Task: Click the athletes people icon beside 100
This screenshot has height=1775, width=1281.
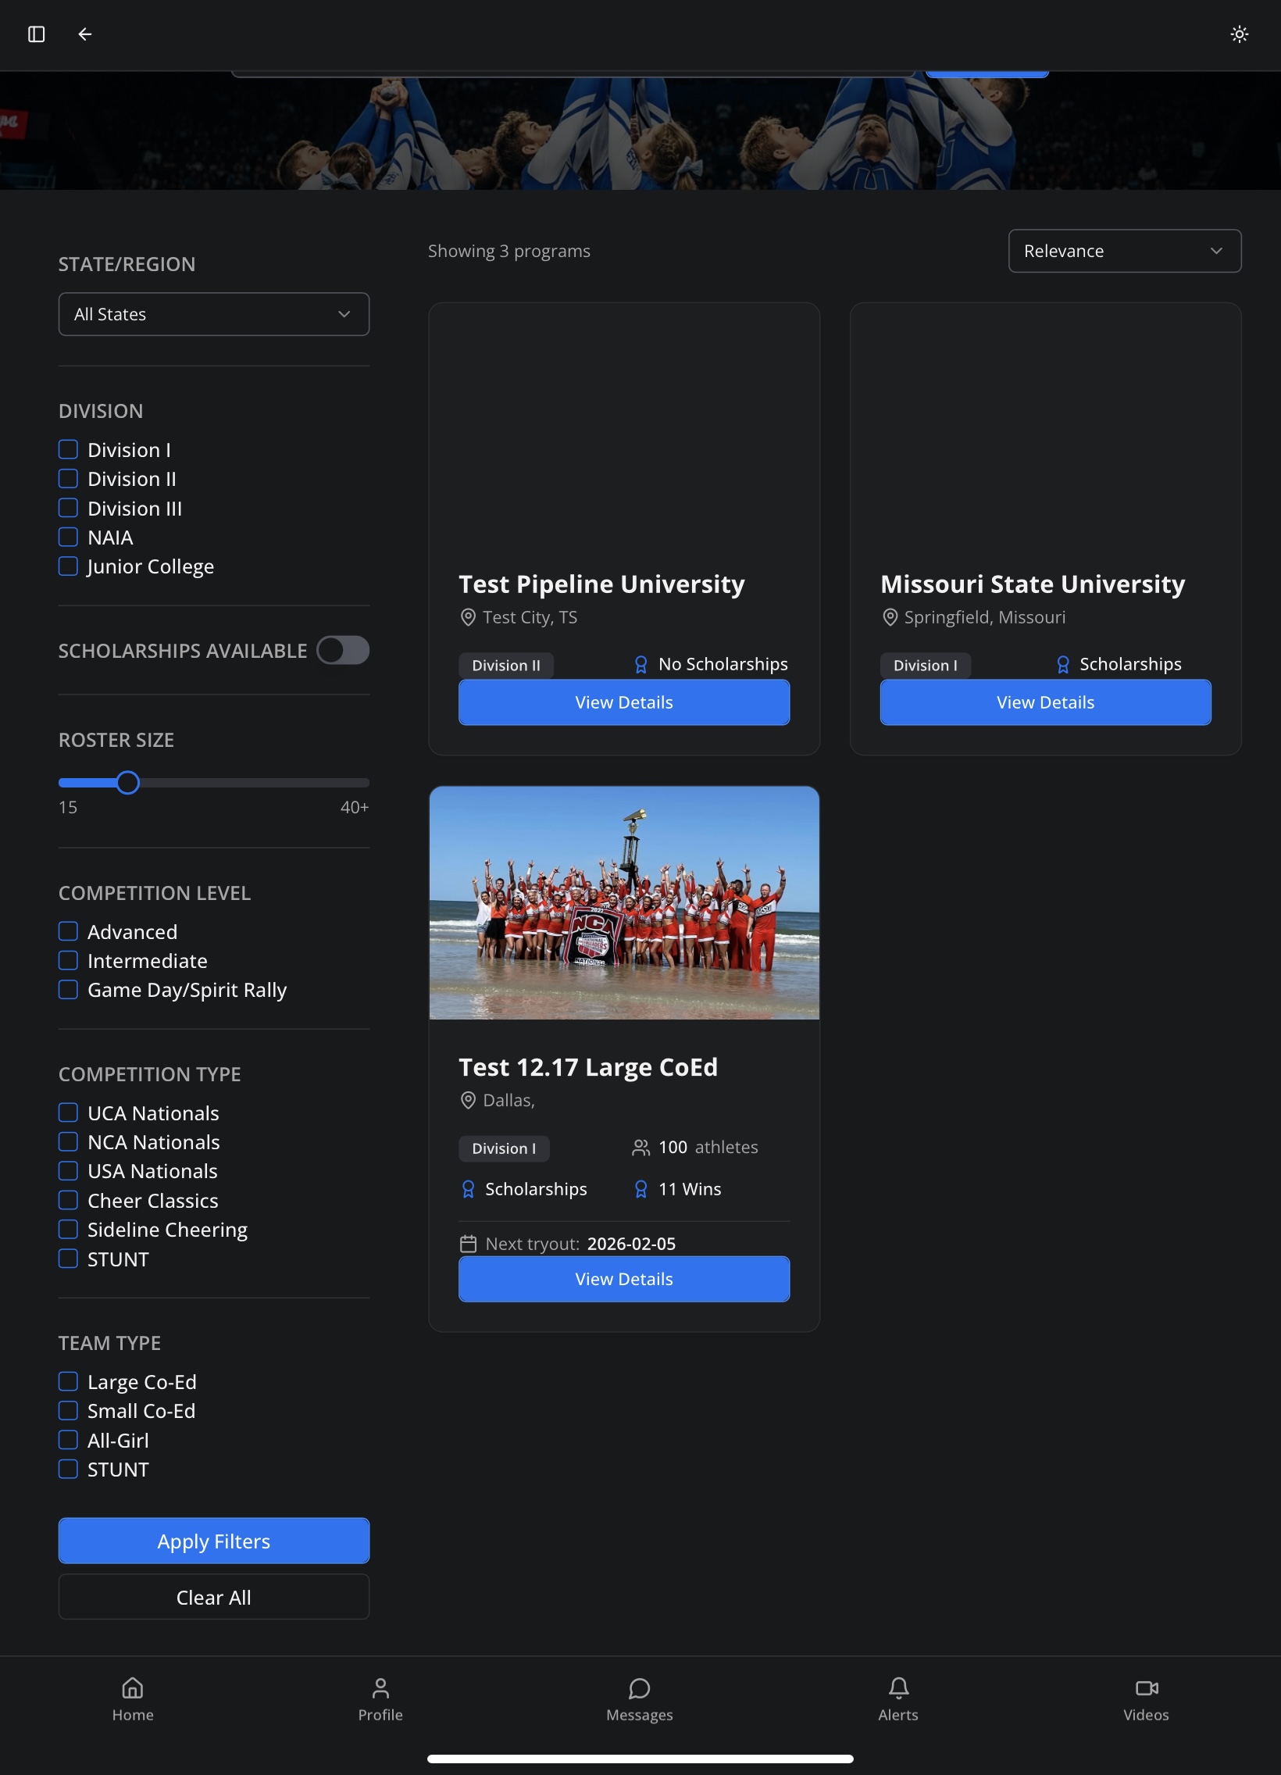Action: [x=641, y=1148]
